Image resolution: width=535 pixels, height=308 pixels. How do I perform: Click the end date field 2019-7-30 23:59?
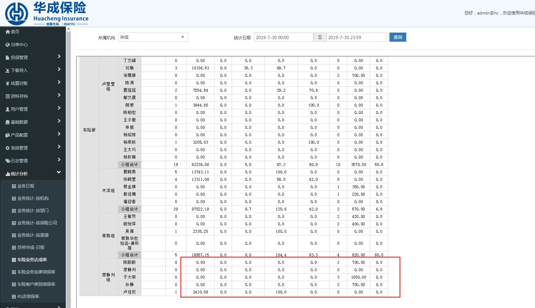(356, 37)
